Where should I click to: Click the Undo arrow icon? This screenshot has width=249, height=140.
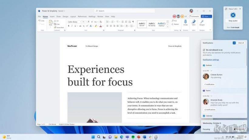[40, 21]
